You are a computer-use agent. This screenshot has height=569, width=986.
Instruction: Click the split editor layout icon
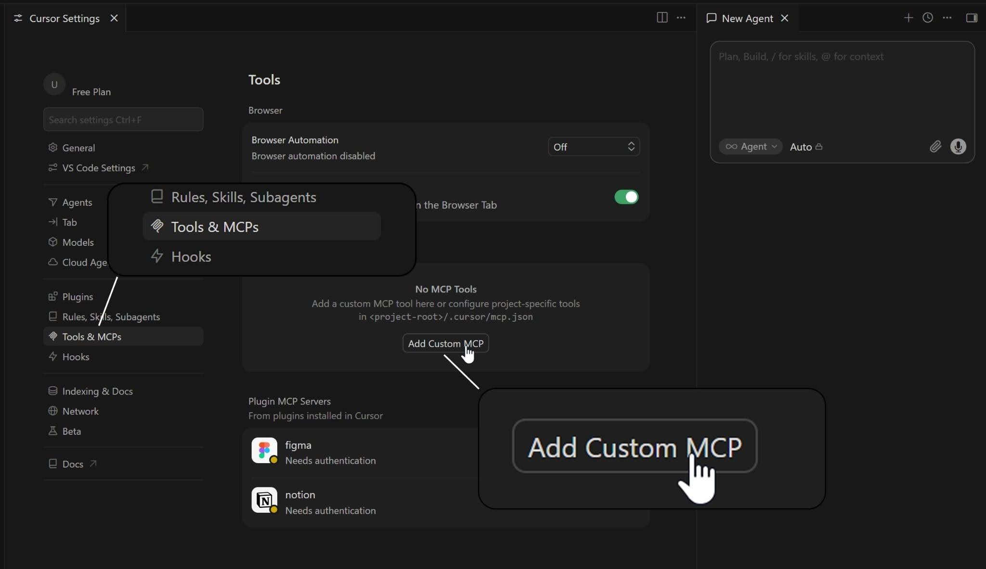pyautogui.click(x=662, y=18)
